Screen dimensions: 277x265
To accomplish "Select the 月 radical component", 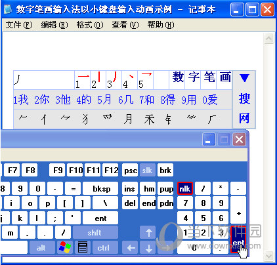I will tap(128, 119).
